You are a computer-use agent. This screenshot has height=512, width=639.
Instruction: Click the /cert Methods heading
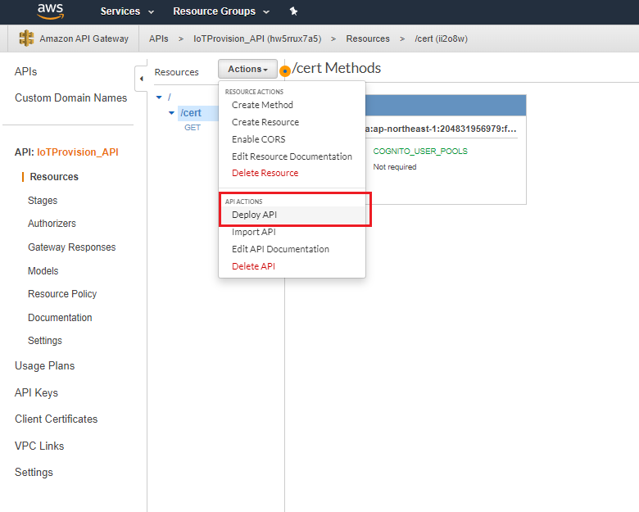click(x=337, y=68)
